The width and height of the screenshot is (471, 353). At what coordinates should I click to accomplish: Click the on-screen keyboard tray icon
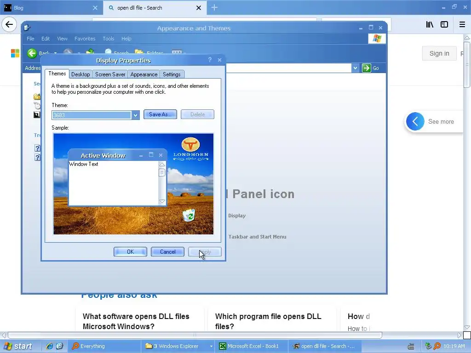pos(411,347)
